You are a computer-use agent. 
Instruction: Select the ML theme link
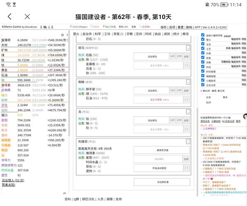tap(45, 27)
